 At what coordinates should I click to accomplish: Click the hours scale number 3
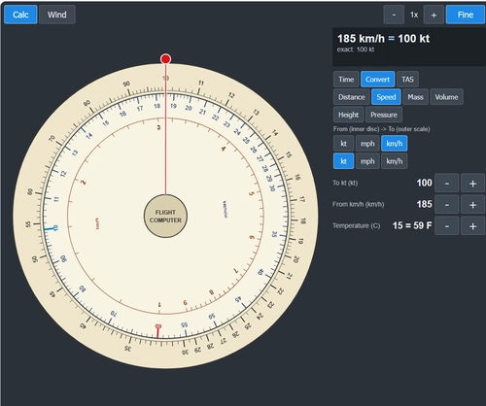pos(158,127)
